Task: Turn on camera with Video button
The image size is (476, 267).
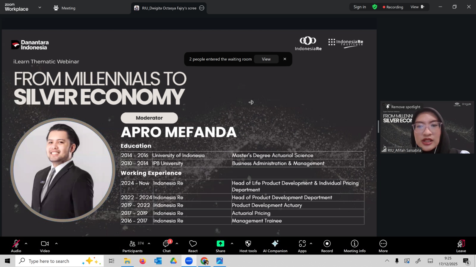Action: (x=45, y=246)
